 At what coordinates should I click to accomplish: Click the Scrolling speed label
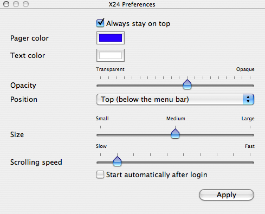pos(36,162)
